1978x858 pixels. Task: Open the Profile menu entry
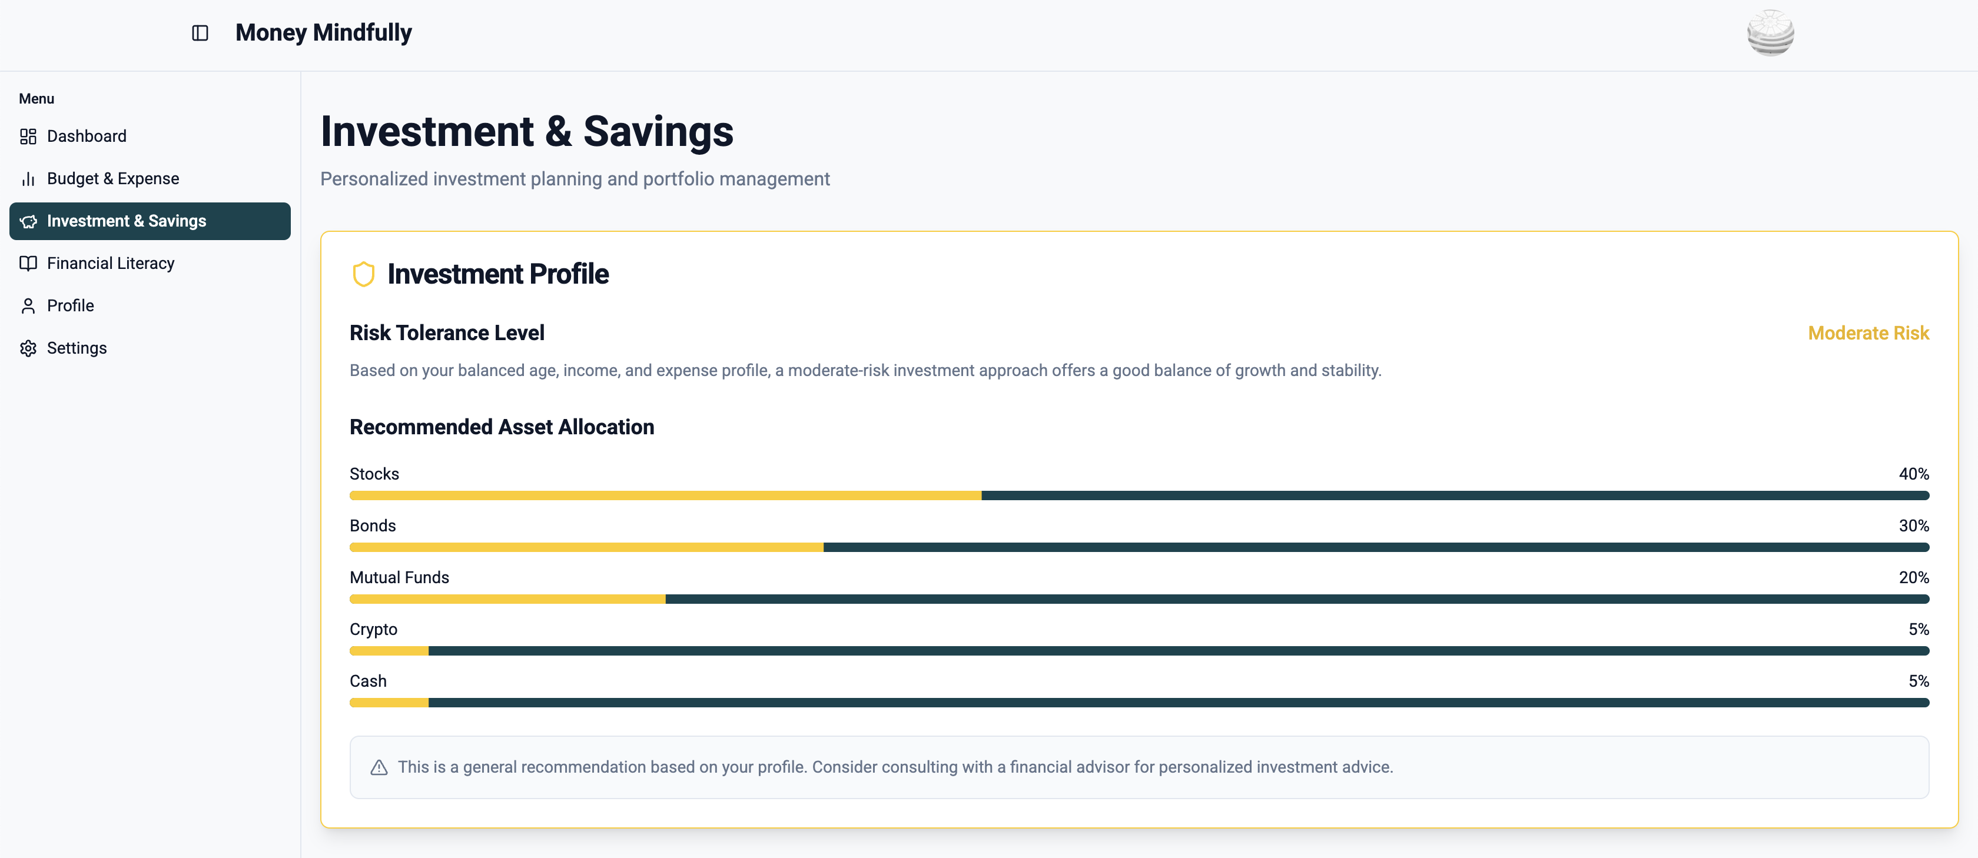(71, 306)
